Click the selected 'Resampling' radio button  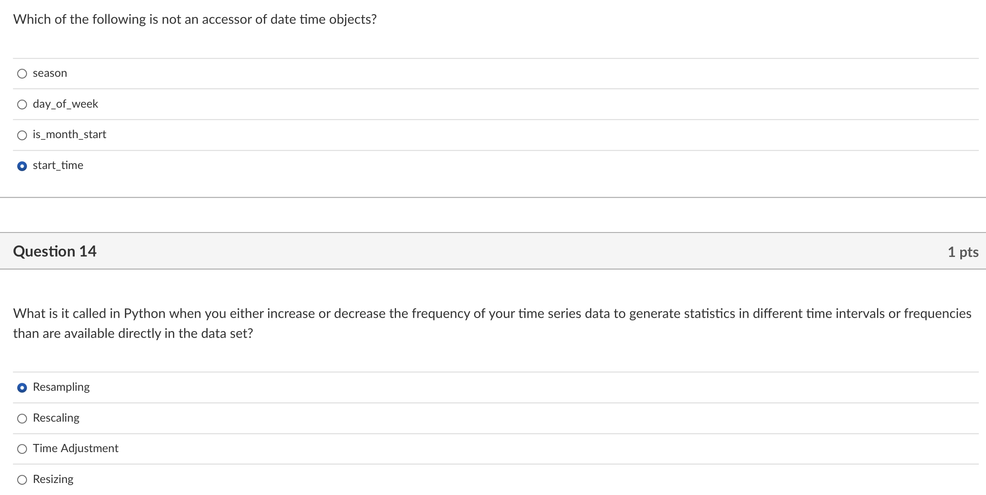[x=22, y=388]
